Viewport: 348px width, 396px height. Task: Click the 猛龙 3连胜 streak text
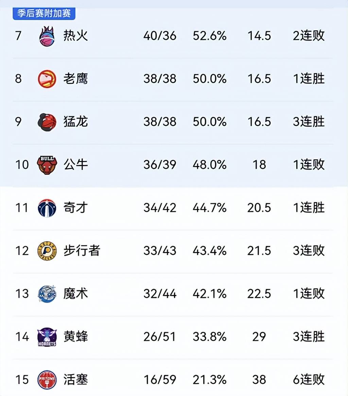309,122
